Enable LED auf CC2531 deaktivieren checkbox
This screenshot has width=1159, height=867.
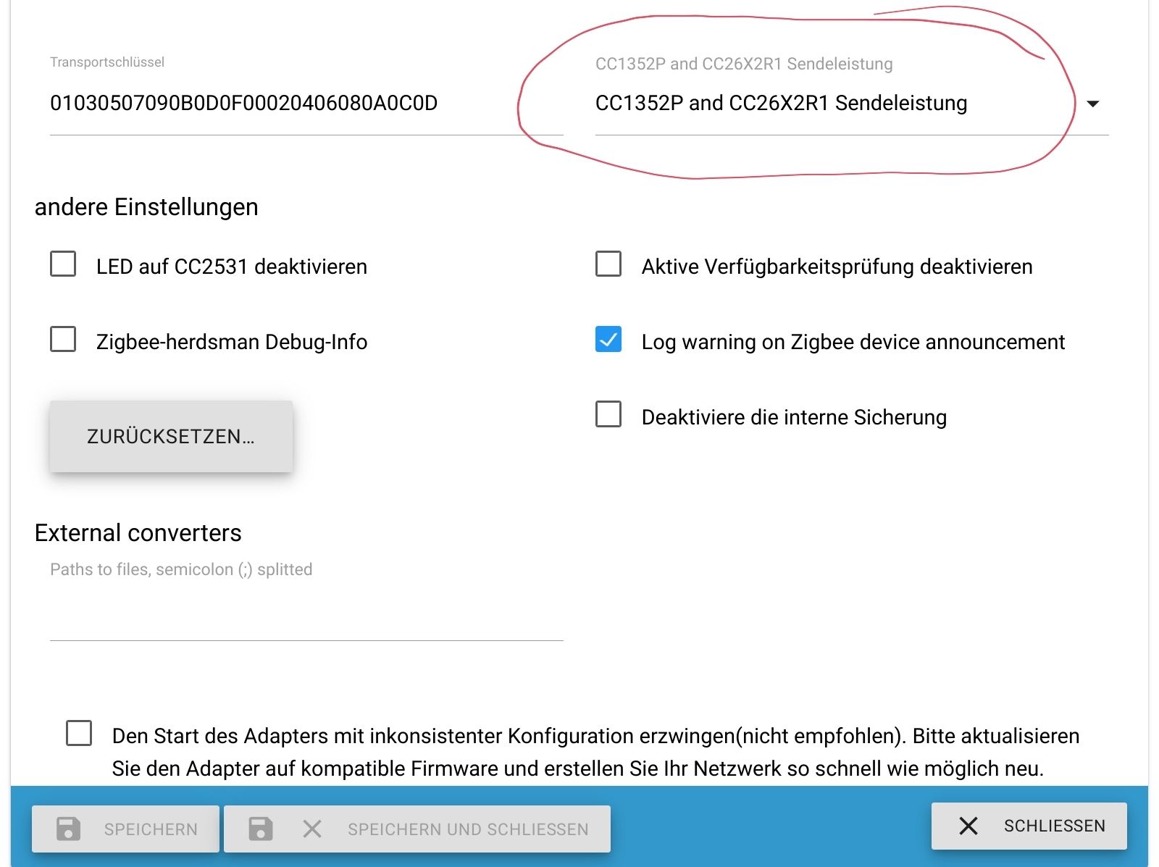(x=63, y=264)
